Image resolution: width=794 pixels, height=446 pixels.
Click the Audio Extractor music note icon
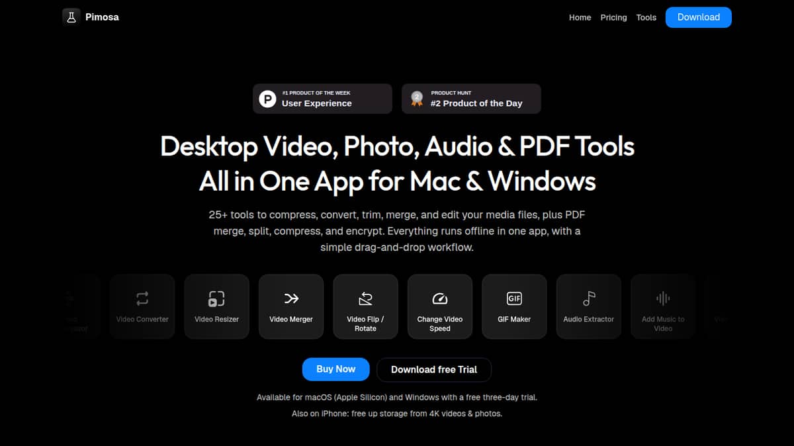[589, 298]
